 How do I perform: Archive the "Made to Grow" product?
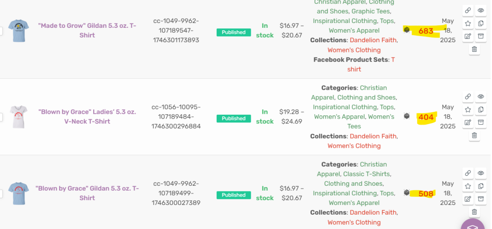480,36
